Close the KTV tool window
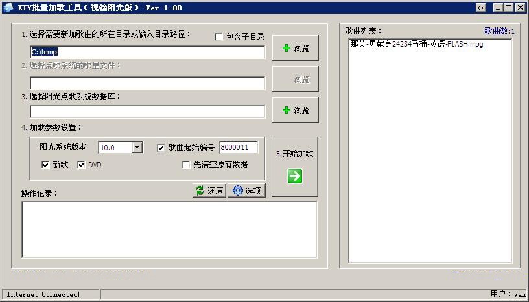This screenshot has width=529, height=302. click(521, 8)
